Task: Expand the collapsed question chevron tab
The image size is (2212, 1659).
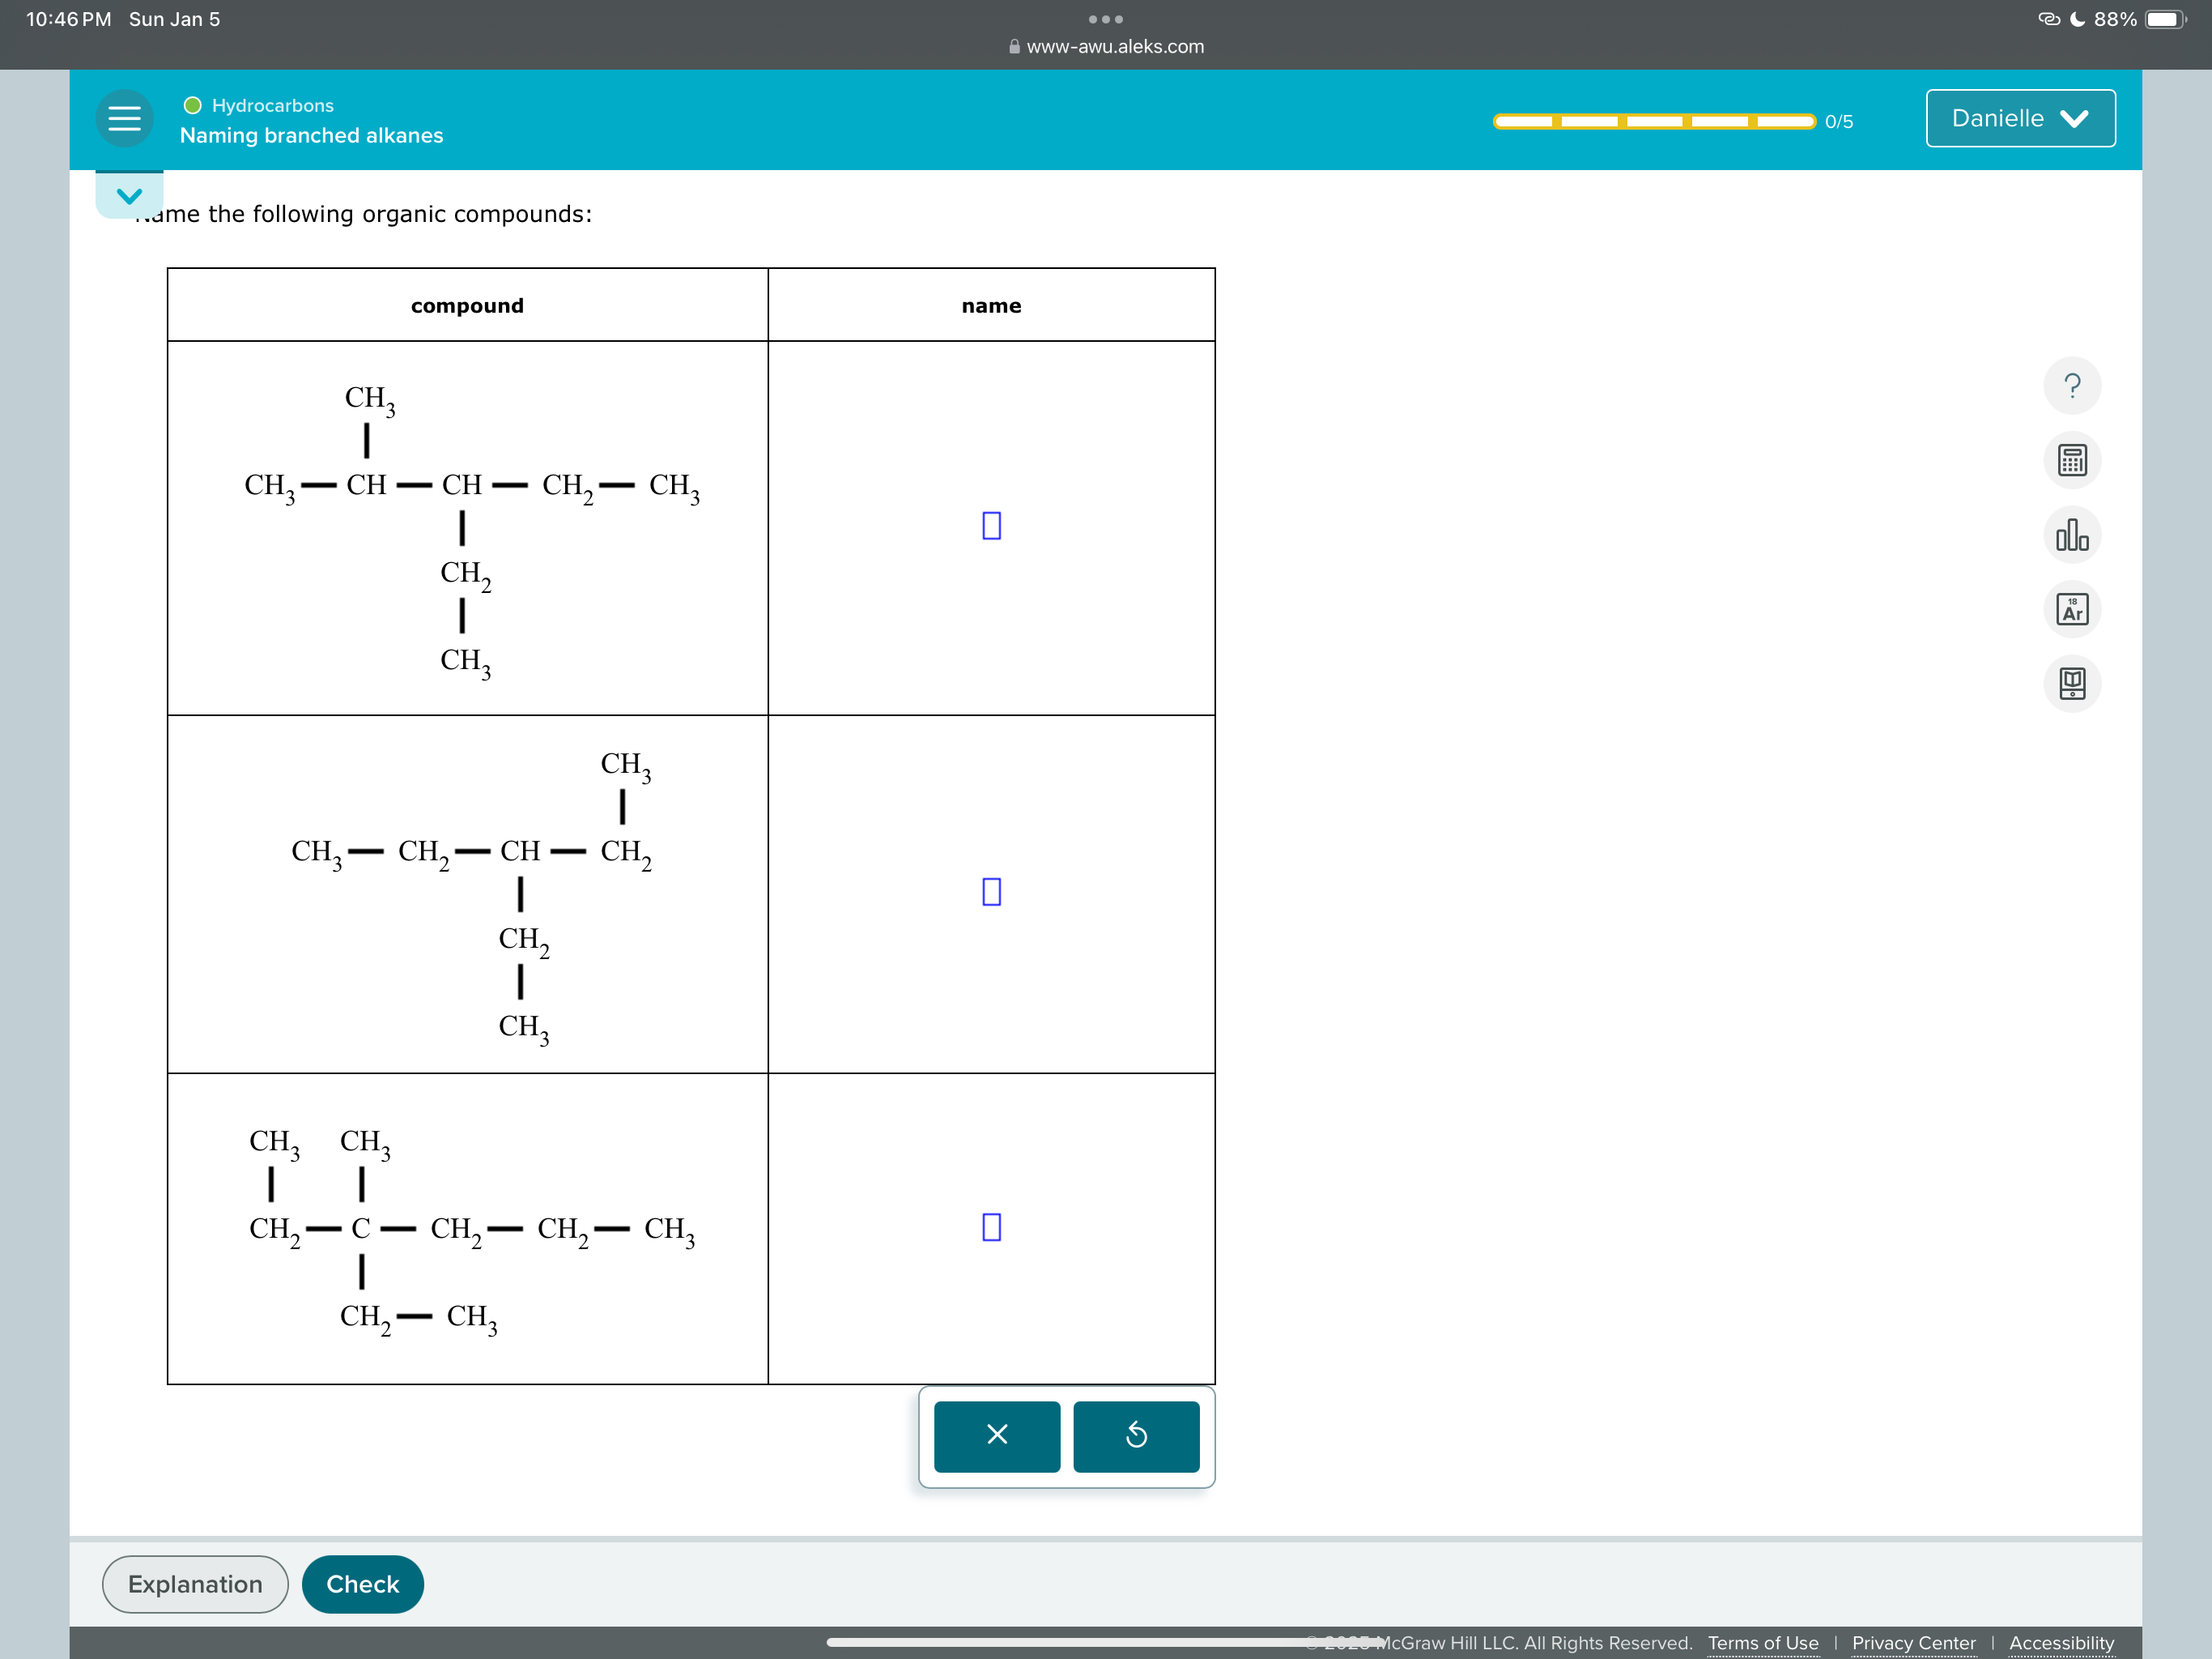Action: click(x=129, y=195)
